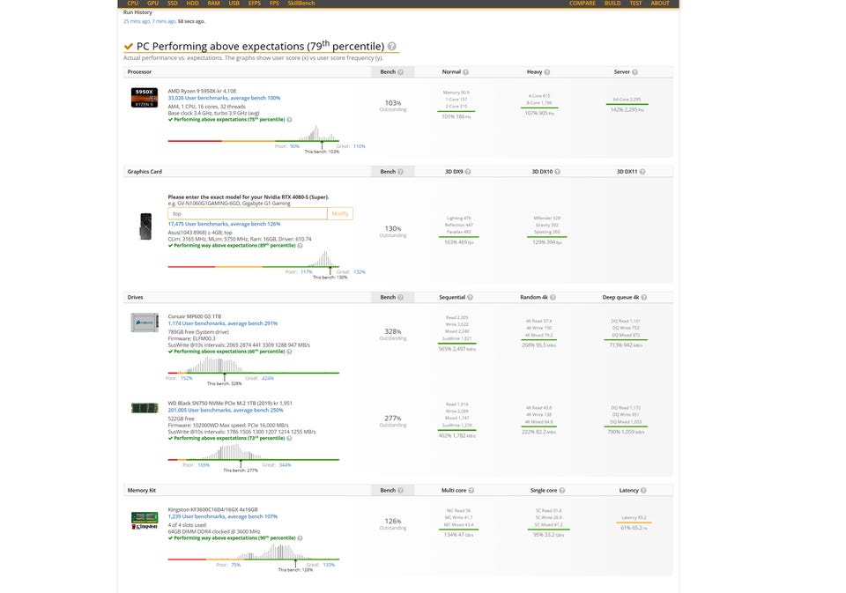Open help icon next to Latency
The width and height of the screenshot is (846, 593).
[643, 491]
